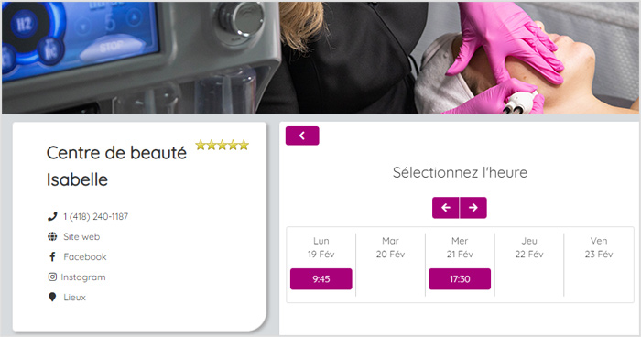Image resolution: width=641 pixels, height=337 pixels.
Task: Click the Mar 20 Fév day column
Action: tap(390, 265)
